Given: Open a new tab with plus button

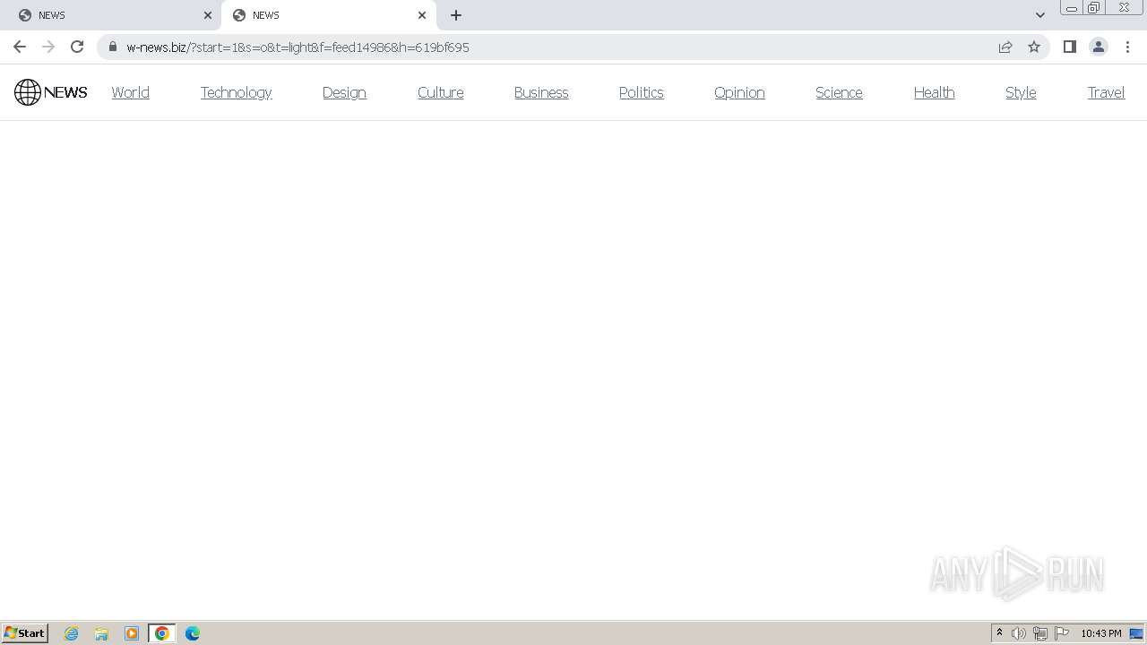Looking at the screenshot, I should coord(456,15).
